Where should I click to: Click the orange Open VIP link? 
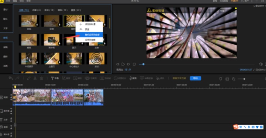tap(235, 1)
